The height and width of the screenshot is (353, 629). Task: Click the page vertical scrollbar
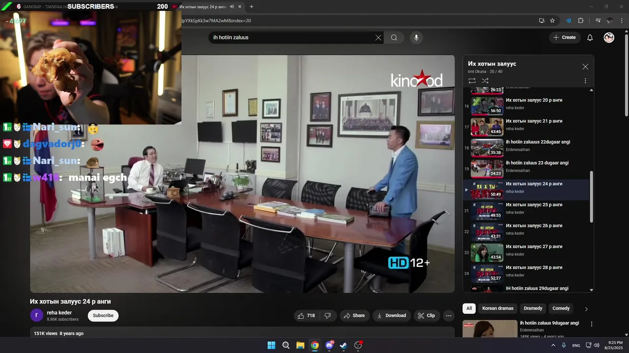626,75
